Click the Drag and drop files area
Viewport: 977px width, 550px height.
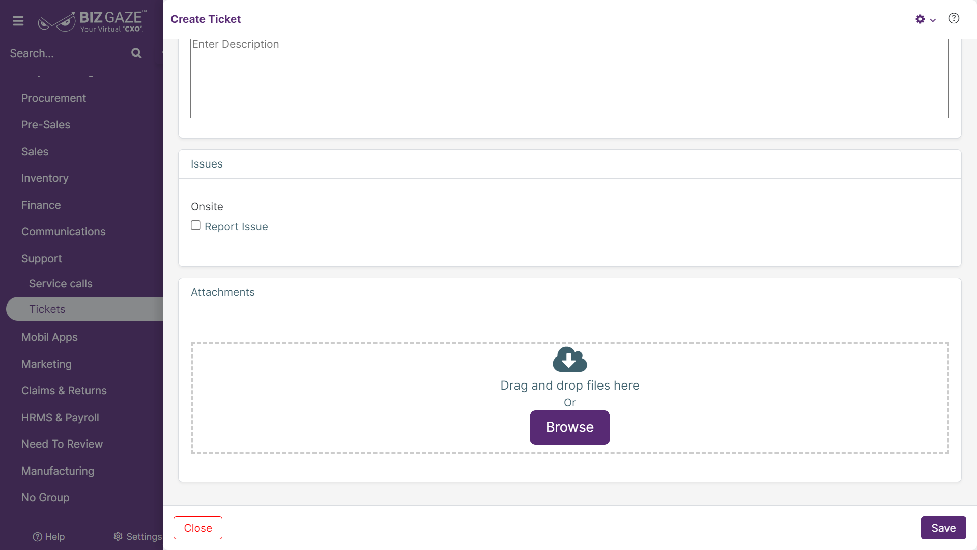pos(569,398)
